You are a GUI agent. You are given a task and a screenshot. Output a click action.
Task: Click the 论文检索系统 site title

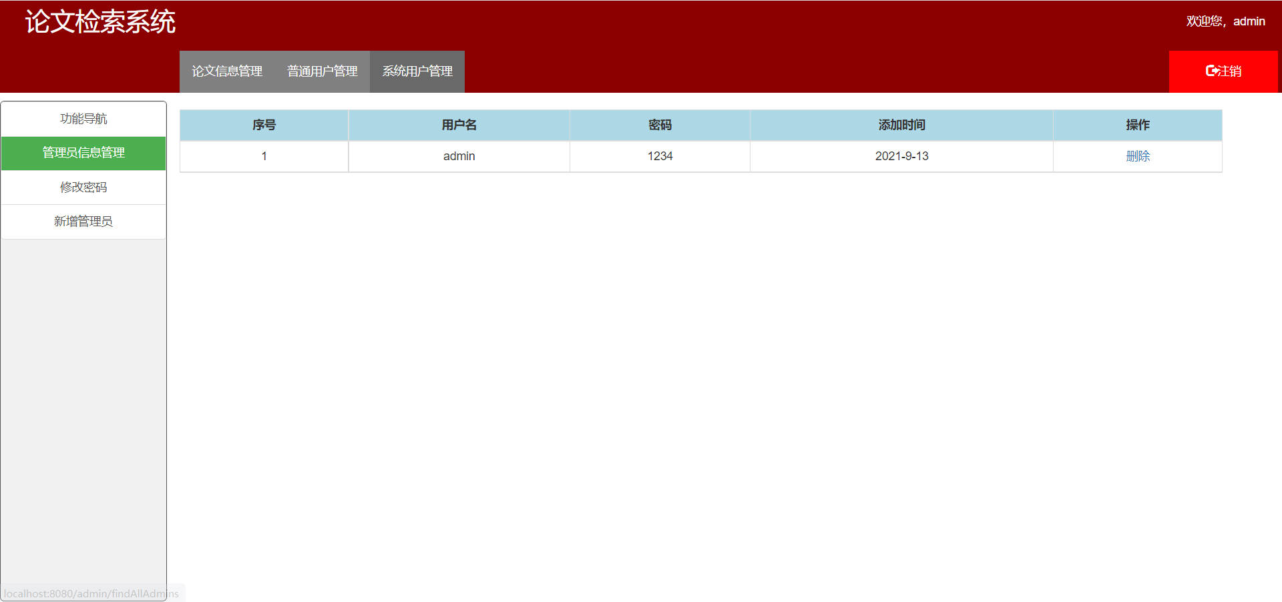click(x=100, y=22)
